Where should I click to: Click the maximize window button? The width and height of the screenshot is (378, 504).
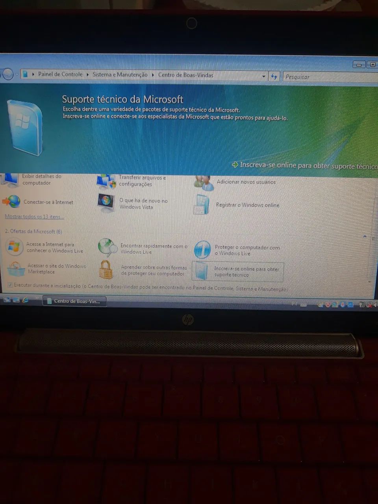pyautogui.click(x=372, y=65)
